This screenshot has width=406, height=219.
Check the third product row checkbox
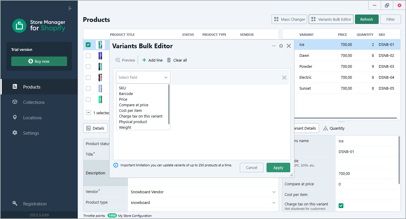click(x=88, y=67)
